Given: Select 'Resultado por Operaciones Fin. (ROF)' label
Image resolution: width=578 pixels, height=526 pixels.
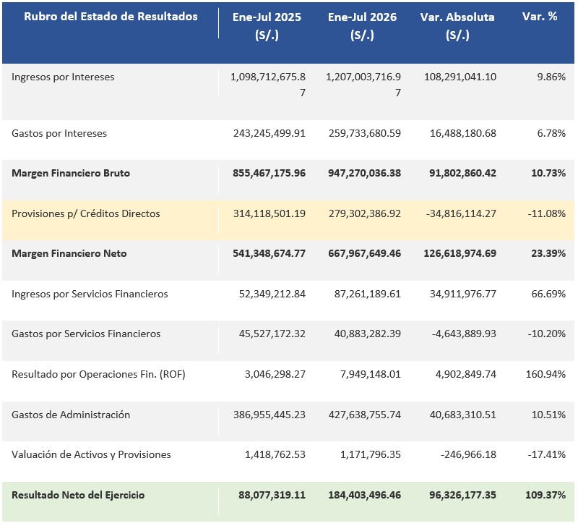Looking at the screenshot, I should tap(98, 374).
